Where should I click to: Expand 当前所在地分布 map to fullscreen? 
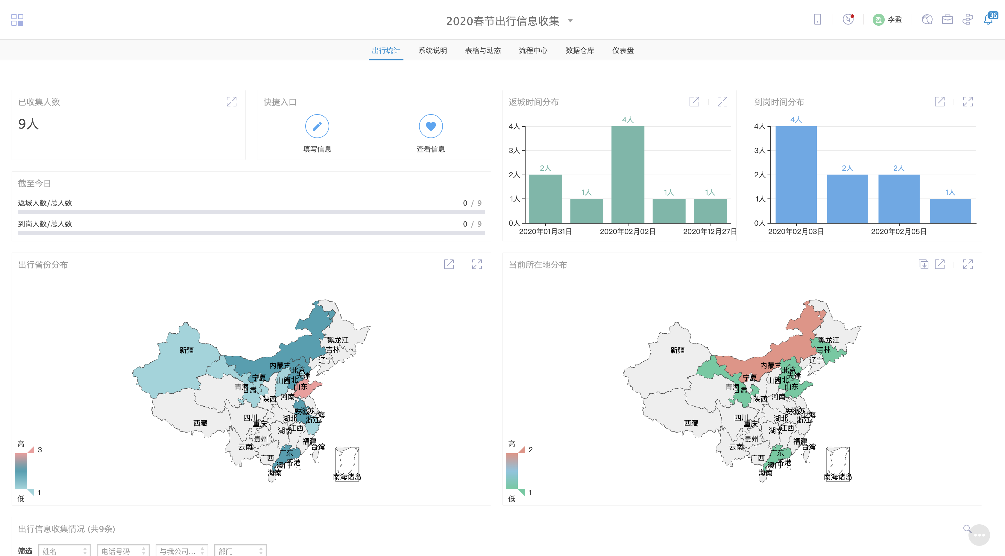tap(968, 264)
